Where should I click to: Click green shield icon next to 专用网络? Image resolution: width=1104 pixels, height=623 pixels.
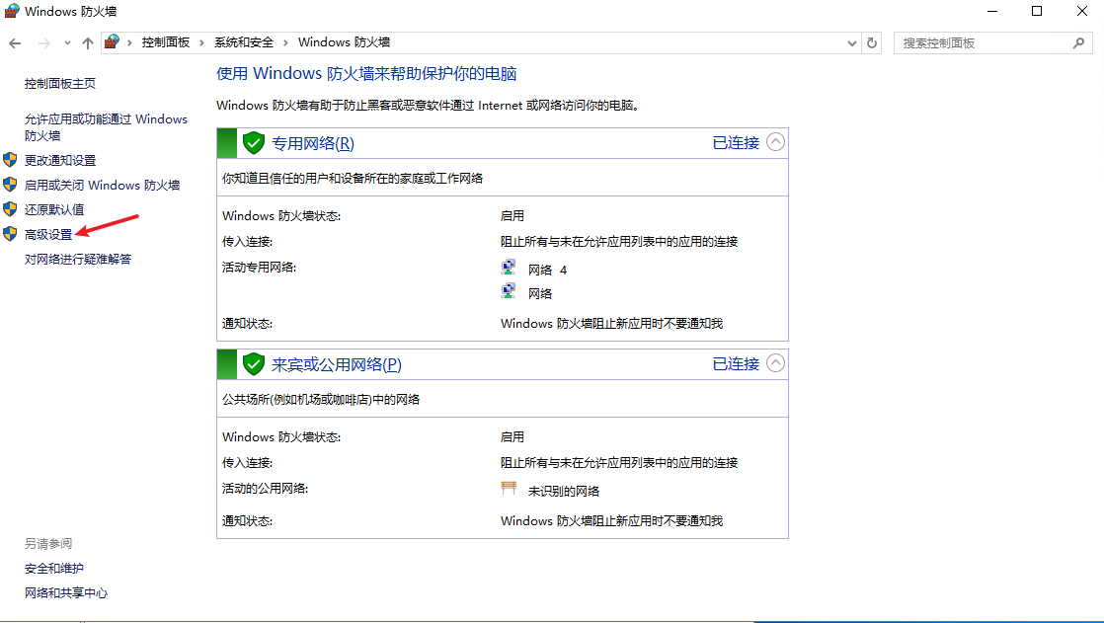[x=254, y=143]
